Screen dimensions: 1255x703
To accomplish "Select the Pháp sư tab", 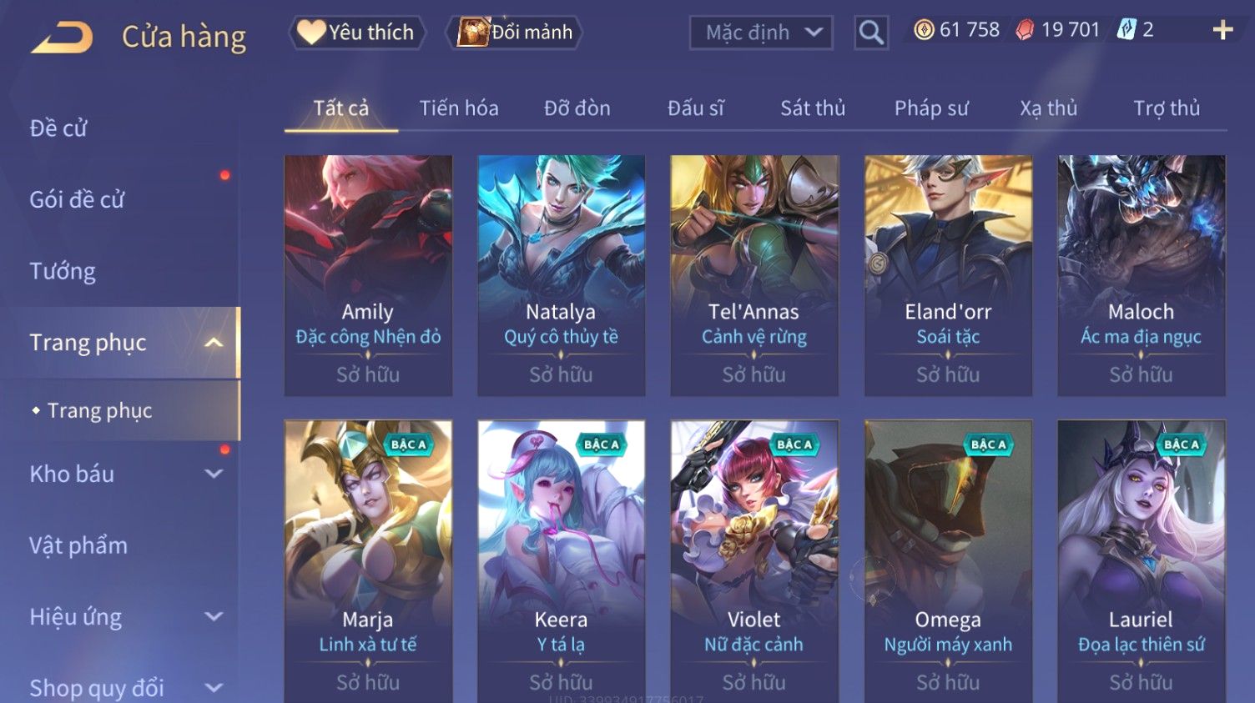I will click(931, 108).
